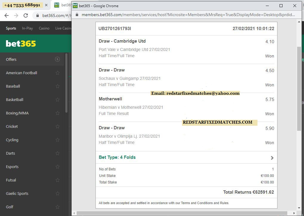The width and height of the screenshot is (304, 216).
Task: Minimize the bet365 popup window
Action: (267, 6)
